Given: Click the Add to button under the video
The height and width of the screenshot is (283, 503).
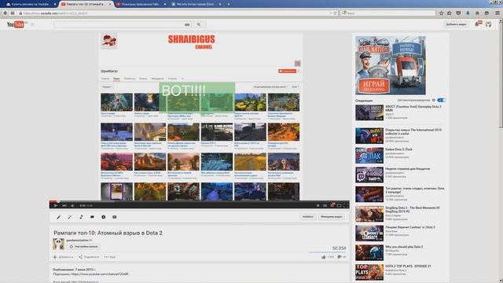Looking at the screenshot, I should pos(63,257).
